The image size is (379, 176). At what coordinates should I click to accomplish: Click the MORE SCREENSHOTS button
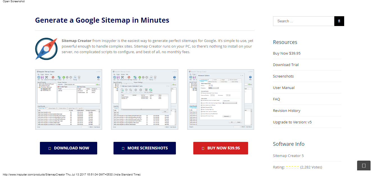[x=145, y=148]
